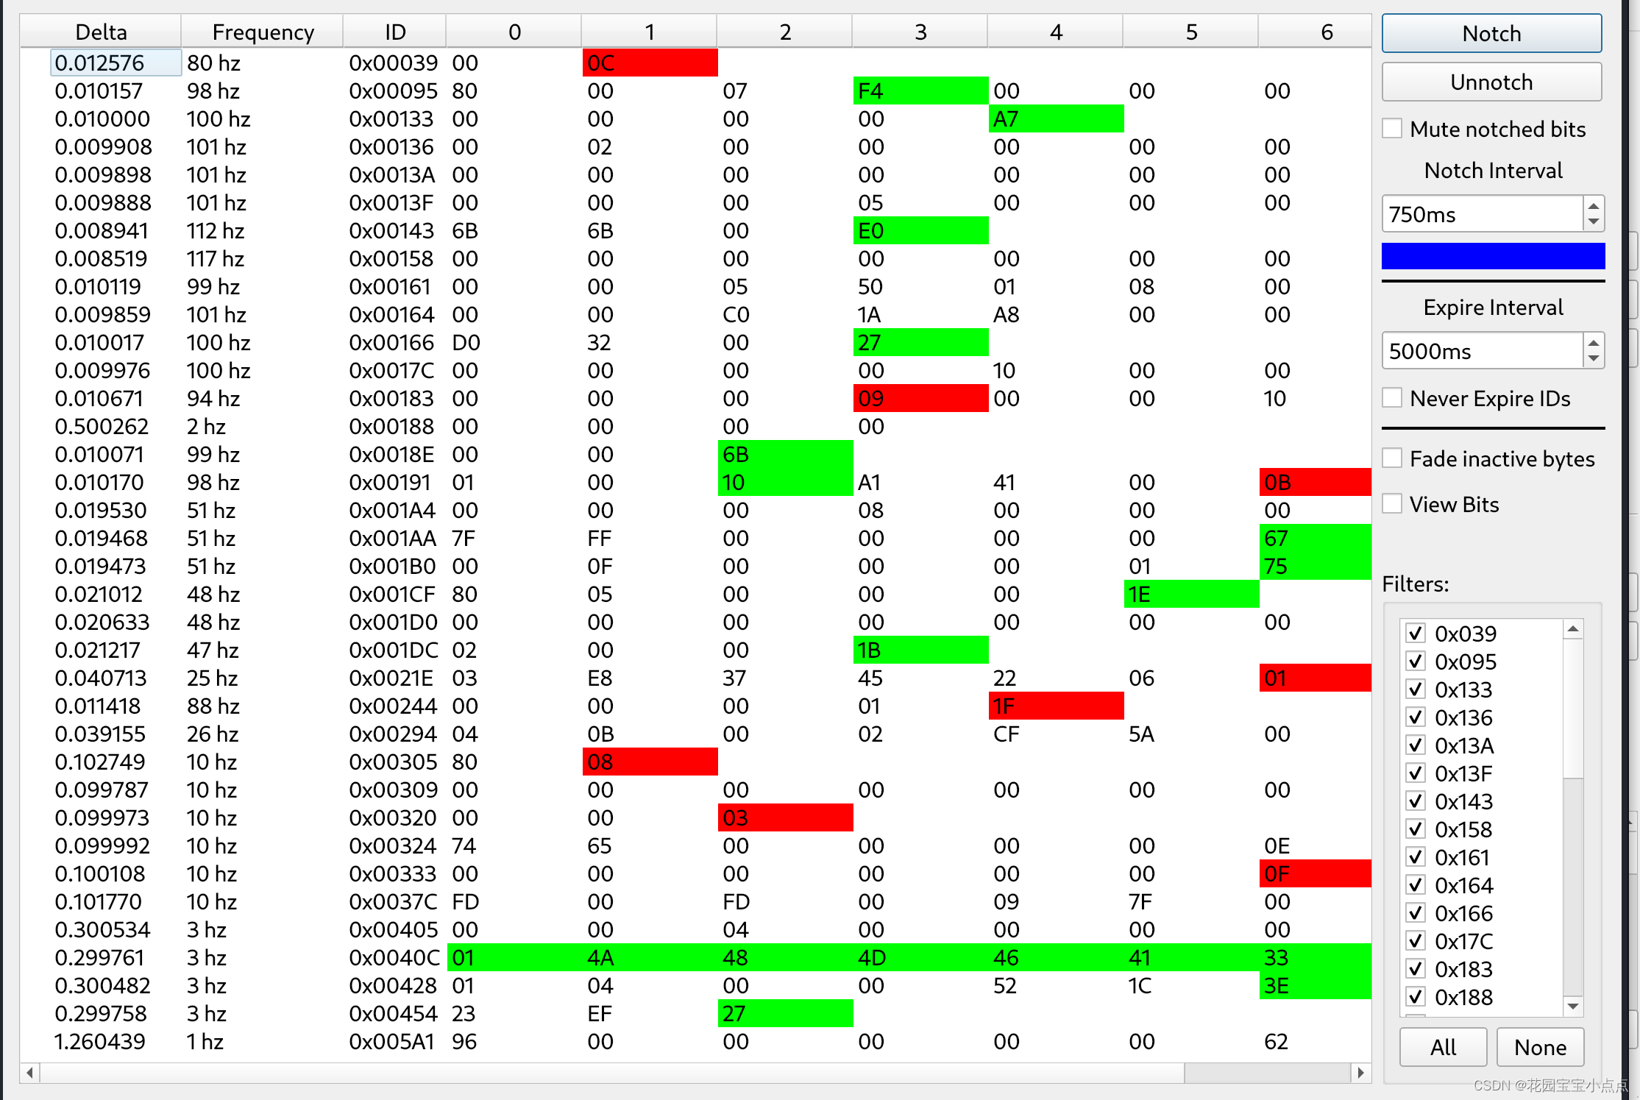Image resolution: width=1640 pixels, height=1100 pixels.
Task: Click the blue color bar
Action: pos(1493,256)
